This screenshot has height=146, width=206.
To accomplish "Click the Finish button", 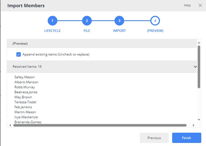I will pyautogui.click(x=187, y=138).
